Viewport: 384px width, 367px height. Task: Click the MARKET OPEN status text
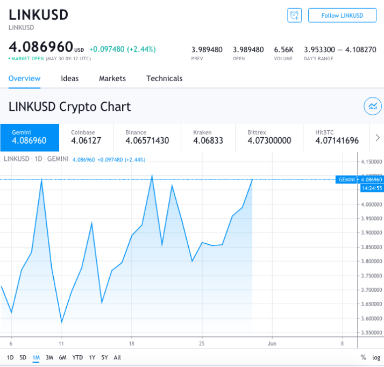click(27, 59)
